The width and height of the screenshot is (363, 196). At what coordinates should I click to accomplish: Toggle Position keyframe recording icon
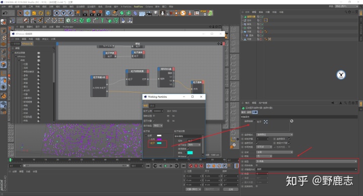(x=208, y=166)
